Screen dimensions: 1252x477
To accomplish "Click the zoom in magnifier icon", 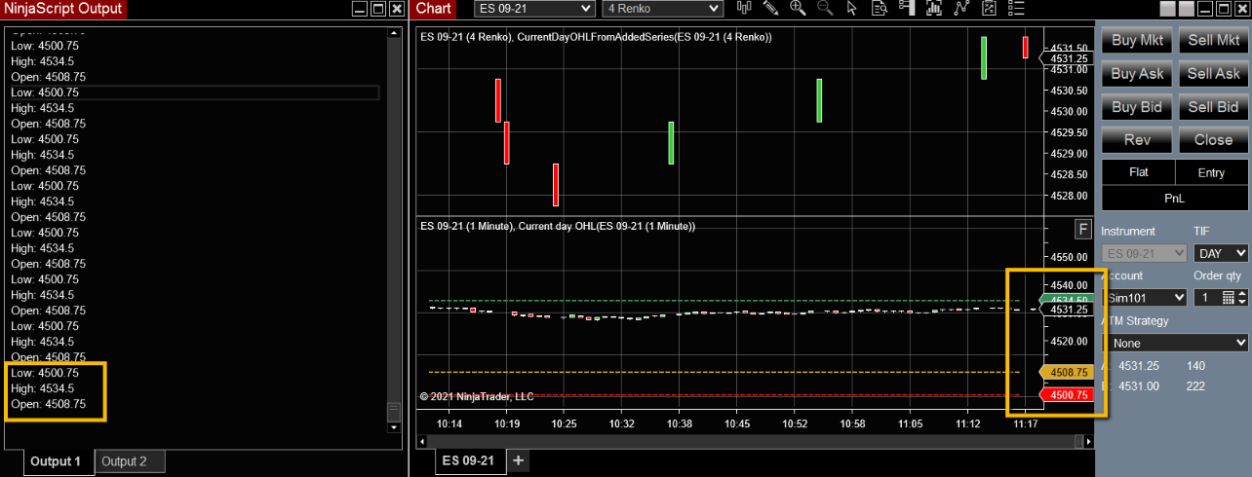I will [x=798, y=9].
